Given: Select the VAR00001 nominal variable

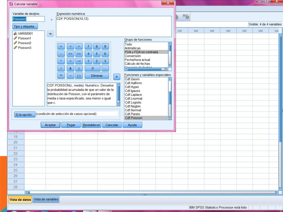Looking at the screenshot, I should [x=23, y=34].
